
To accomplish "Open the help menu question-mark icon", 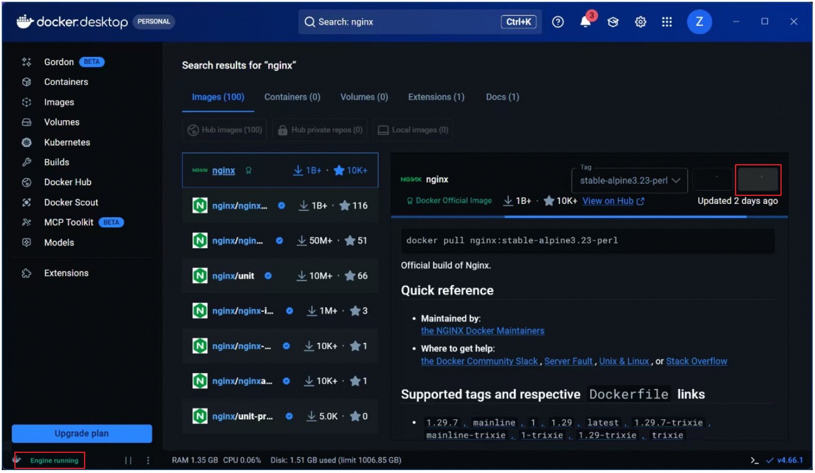I will coord(558,22).
